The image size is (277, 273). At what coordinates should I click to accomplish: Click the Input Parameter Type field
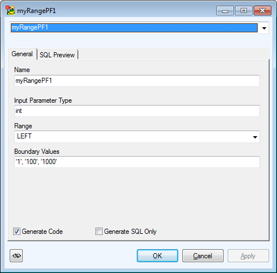point(137,111)
